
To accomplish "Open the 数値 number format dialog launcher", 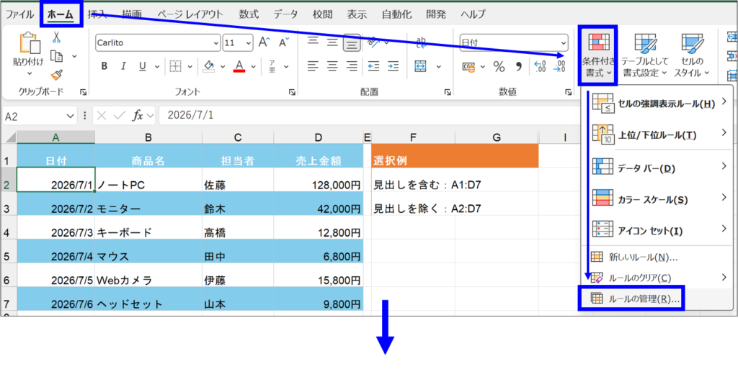I will pos(568,93).
